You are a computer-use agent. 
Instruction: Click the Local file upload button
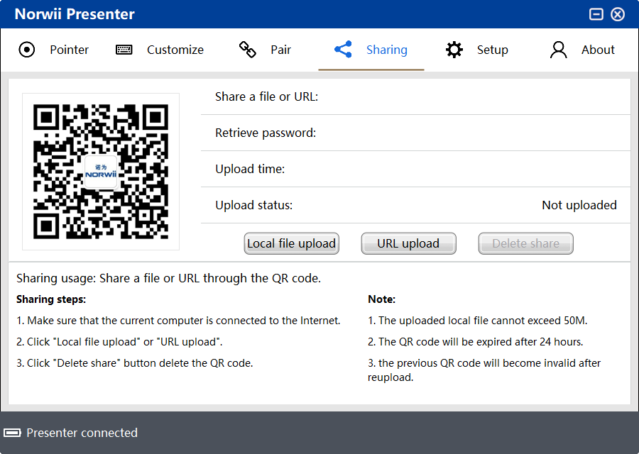[291, 243]
